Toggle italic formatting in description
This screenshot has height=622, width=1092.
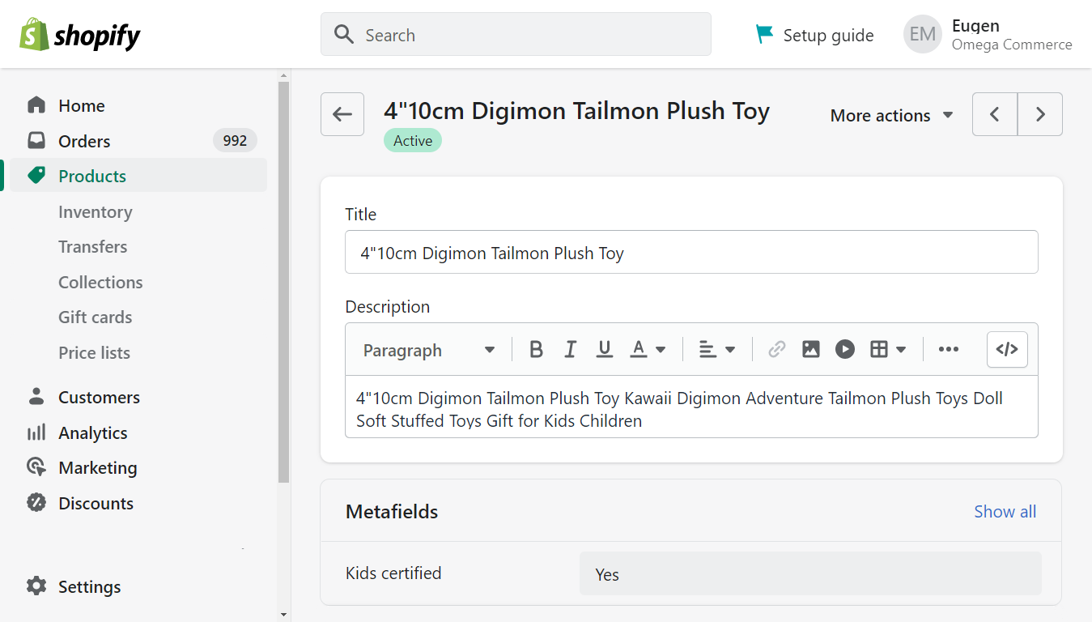[570, 349]
